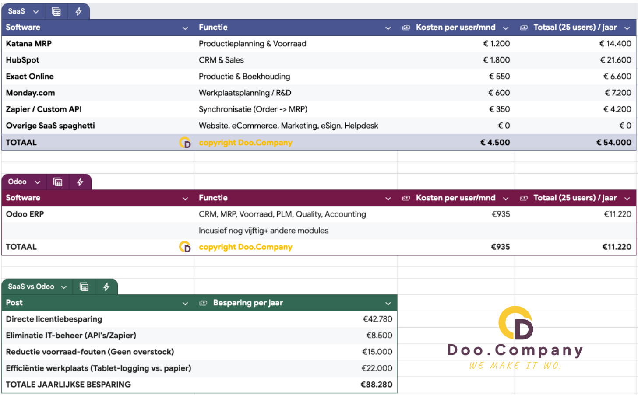
Task: Click the currency icon beside Kosten per user/mnd header
Action: click(405, 27)
